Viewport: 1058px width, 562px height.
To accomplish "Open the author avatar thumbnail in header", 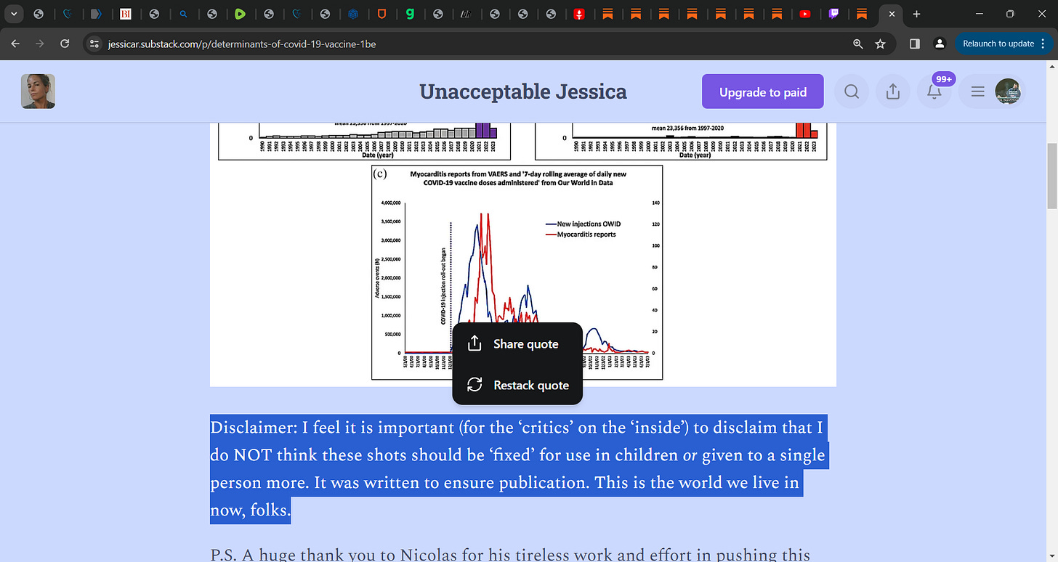I will [x=38, y=91].
